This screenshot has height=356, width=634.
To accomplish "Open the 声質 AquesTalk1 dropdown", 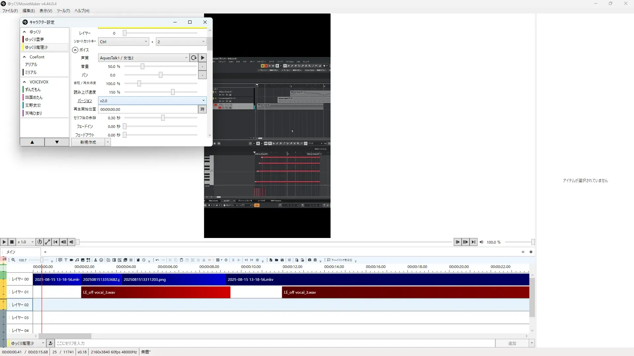I will (x=144, y=58).
